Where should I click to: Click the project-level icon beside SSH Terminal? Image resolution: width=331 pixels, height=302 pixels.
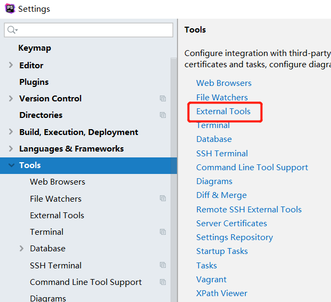(163, 265)
